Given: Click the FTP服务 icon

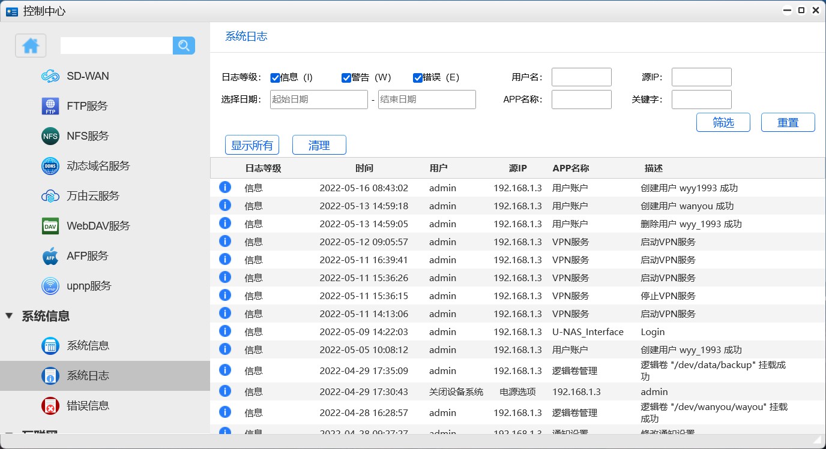Looking at the screenshot, I should 50,106.
